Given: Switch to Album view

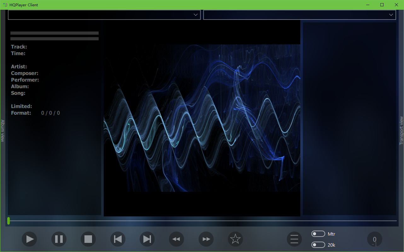Looking at the screenshot, I should pyautogui.click(x=3, y=130).
